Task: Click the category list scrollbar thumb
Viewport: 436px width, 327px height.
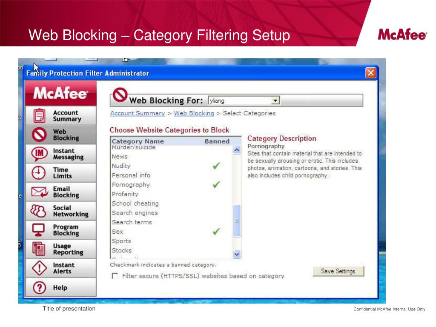Action: tap(237, 221)
